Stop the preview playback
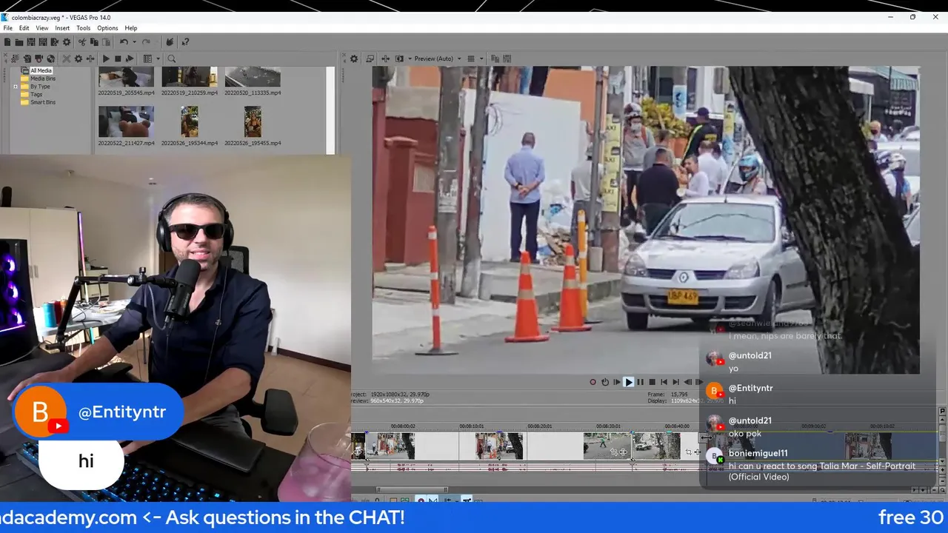 (x=652, y=382)
